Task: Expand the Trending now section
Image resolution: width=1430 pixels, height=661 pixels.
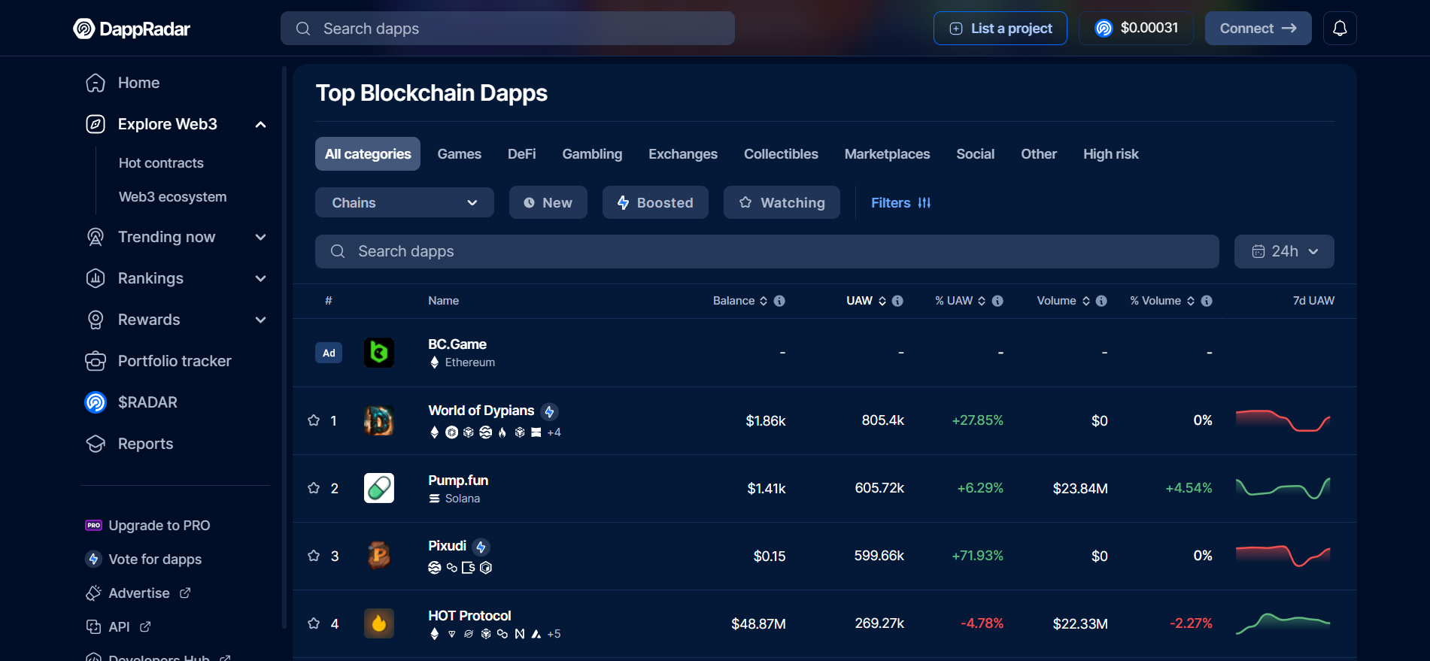Action: pyautogui.click(x=260, y=237)
